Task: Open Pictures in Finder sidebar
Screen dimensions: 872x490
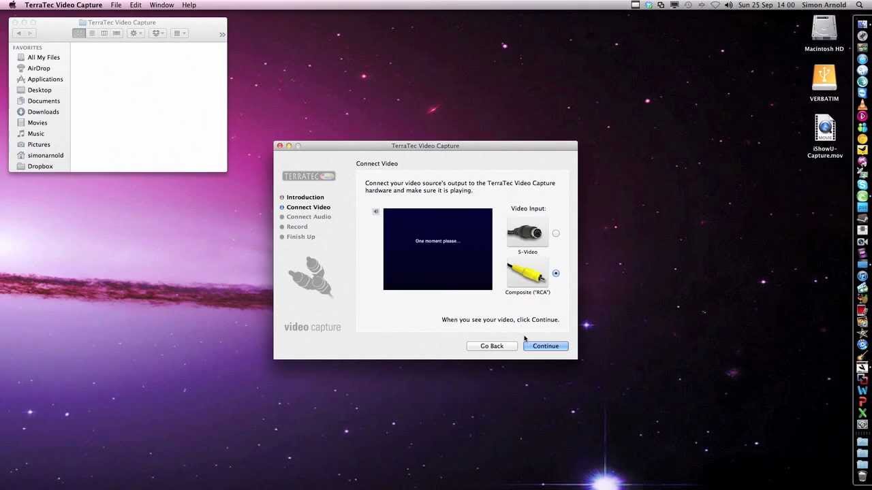Action: pos(39,144)
